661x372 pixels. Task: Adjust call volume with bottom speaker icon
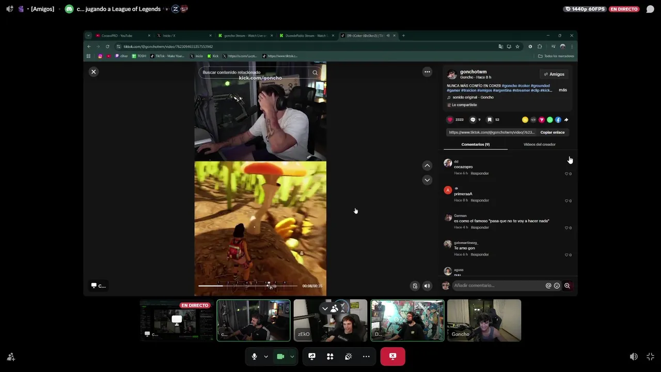(634, 357)
